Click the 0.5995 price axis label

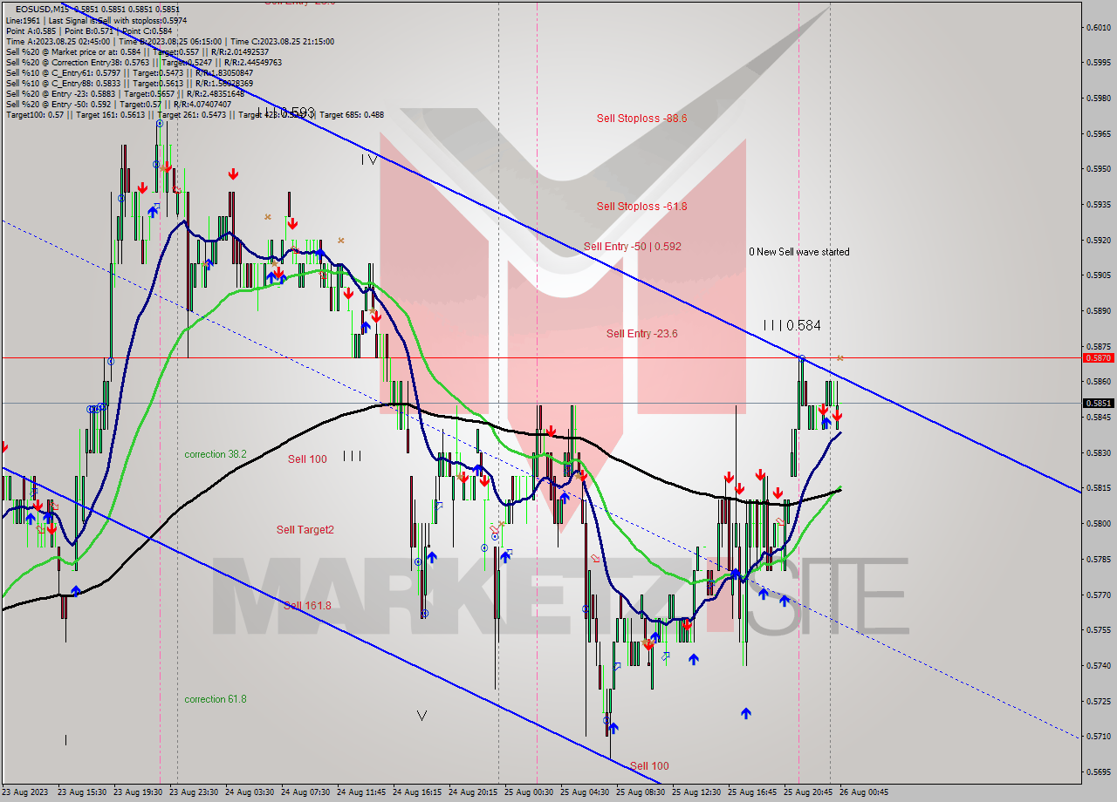tap(1098, 63)
